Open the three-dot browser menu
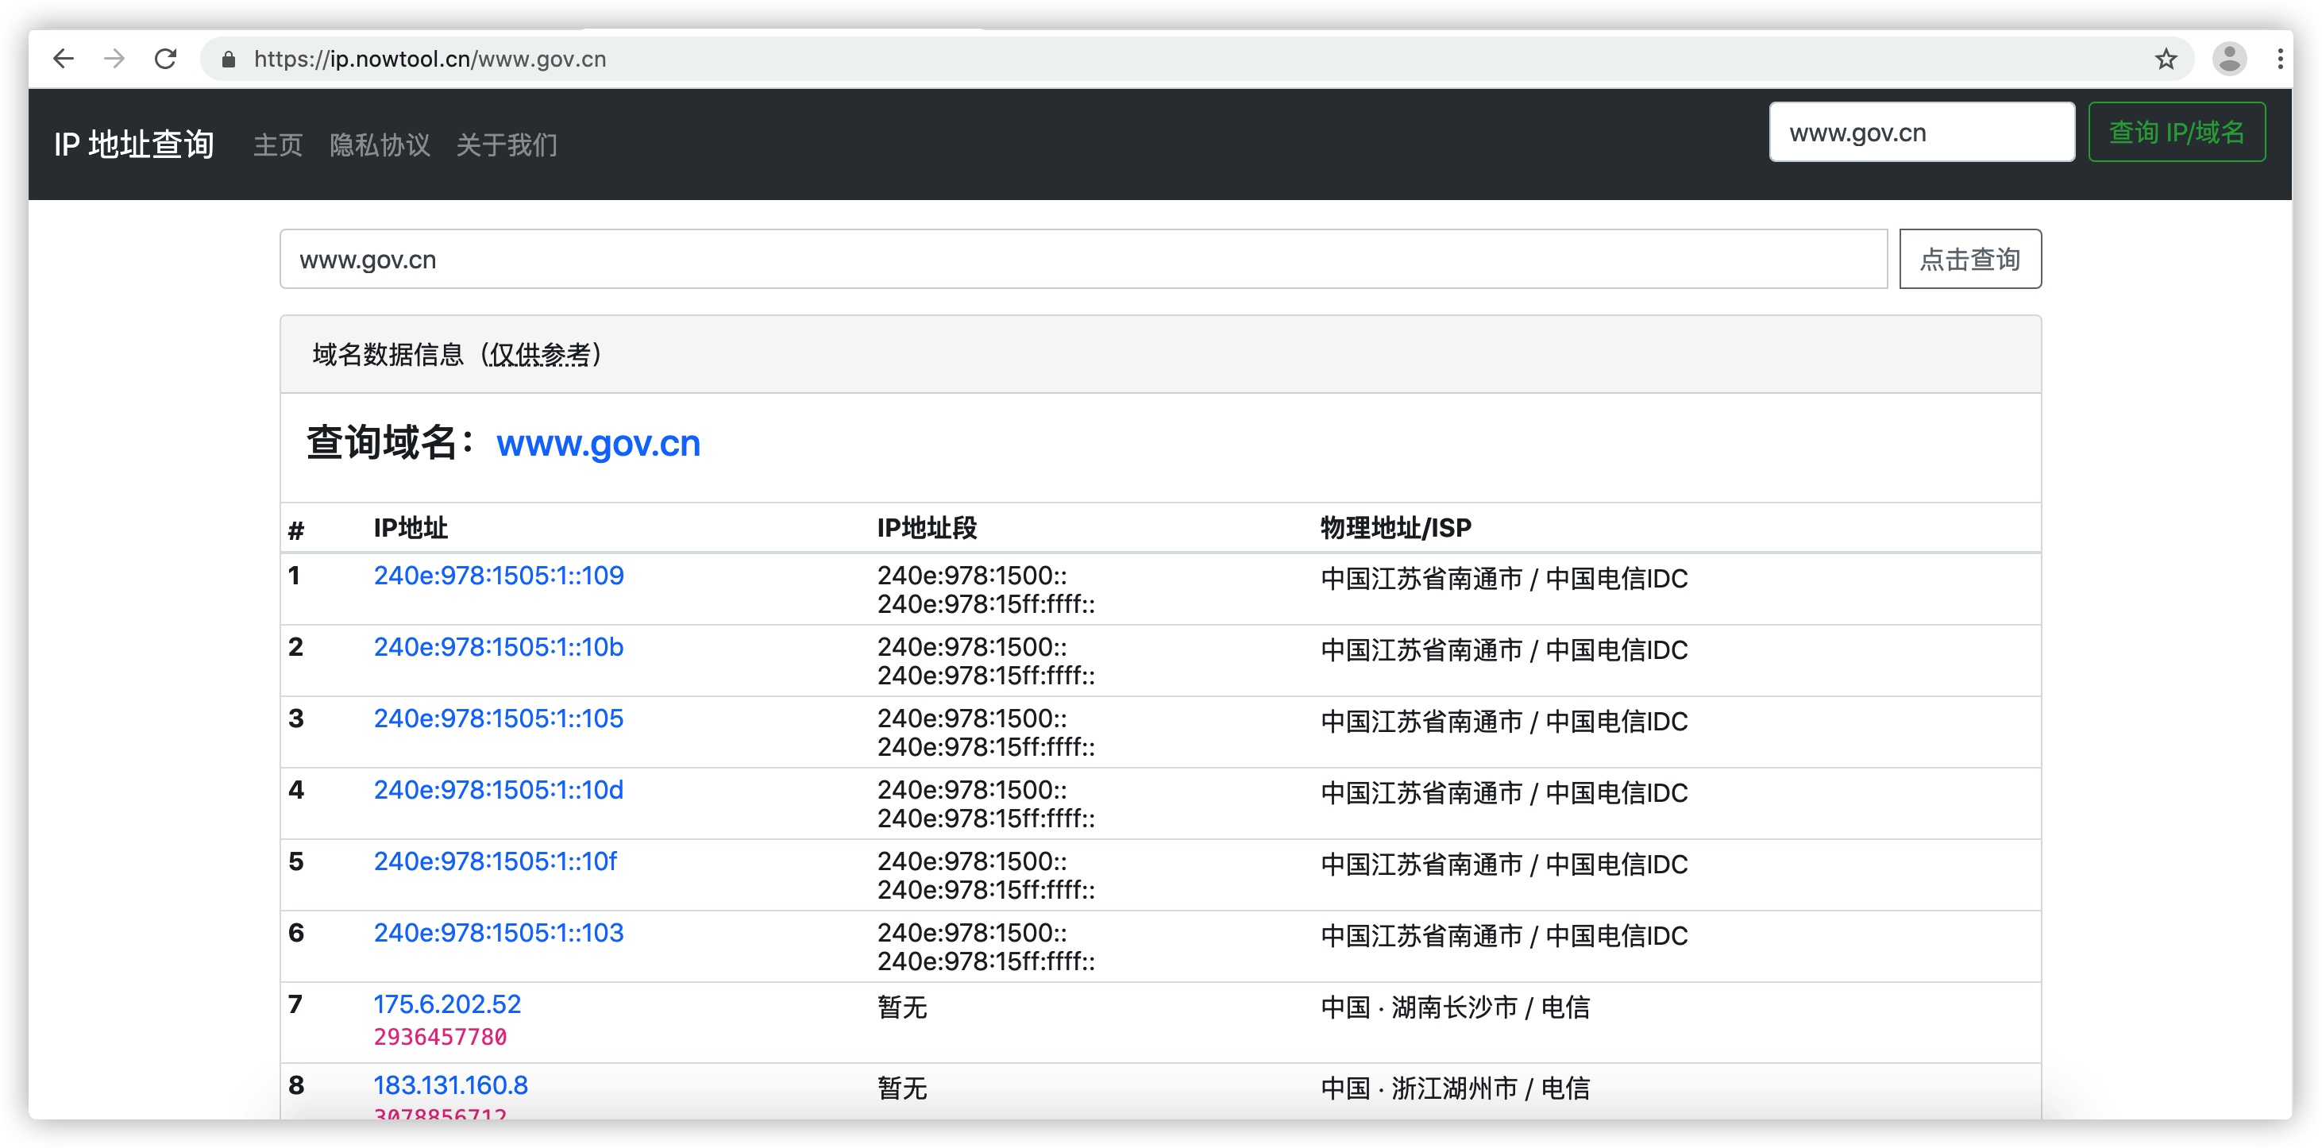 [2282, 59]
